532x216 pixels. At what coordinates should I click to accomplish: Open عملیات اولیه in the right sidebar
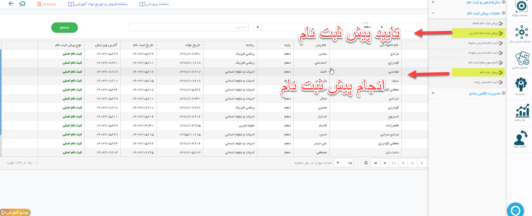(x=521, y=8)
